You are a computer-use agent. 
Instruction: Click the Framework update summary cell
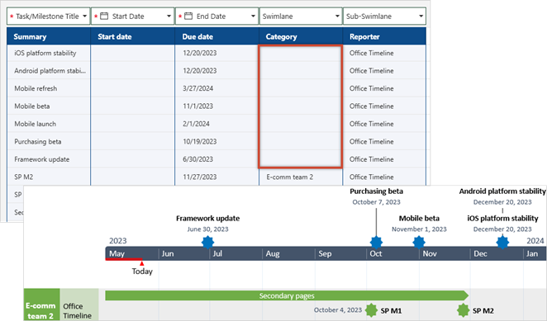pyautogui.click(x=49, y=159)
